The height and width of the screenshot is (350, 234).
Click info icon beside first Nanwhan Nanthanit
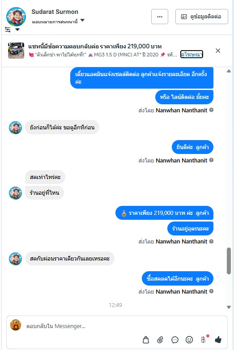(212, 110)
